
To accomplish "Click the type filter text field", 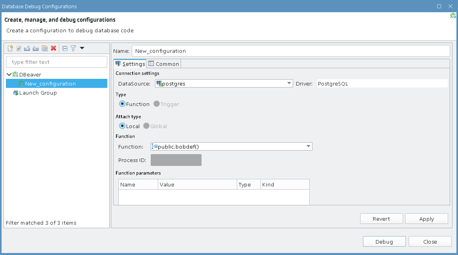I will point(57,62).
